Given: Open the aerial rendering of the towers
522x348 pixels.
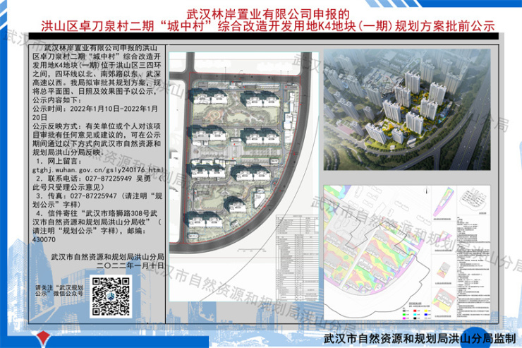Looking at the screenshot, I should pyautogui.click(x=407, y=110).
